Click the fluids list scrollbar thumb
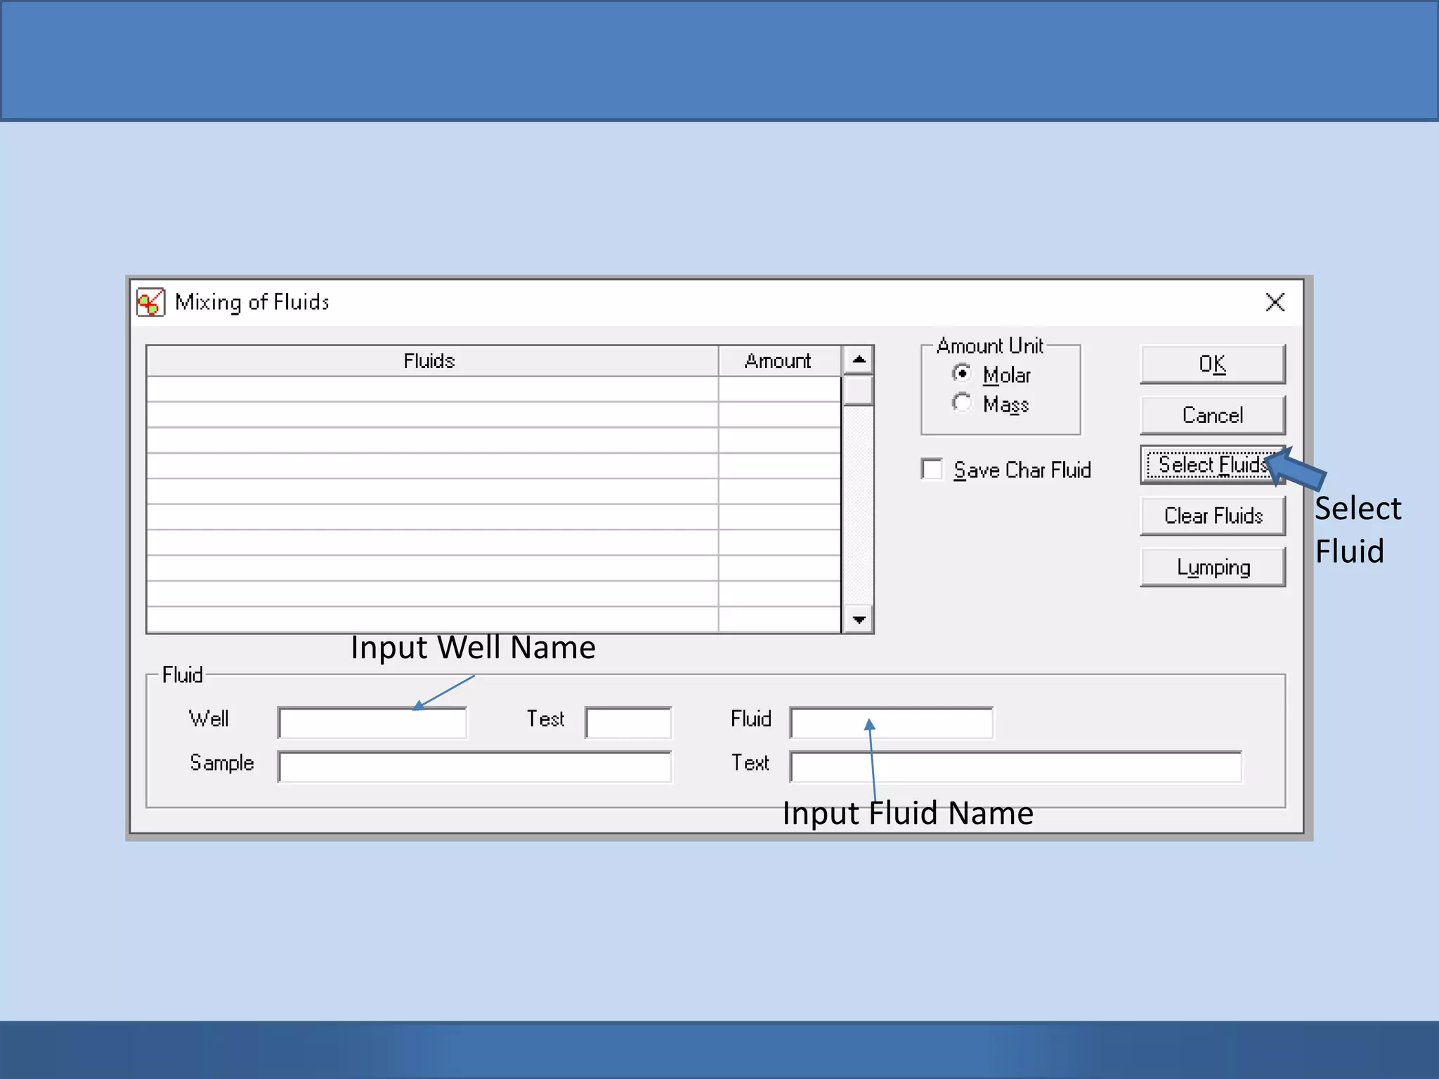The height and width of the screenshot is (1079, 1439). coord(858,391)
